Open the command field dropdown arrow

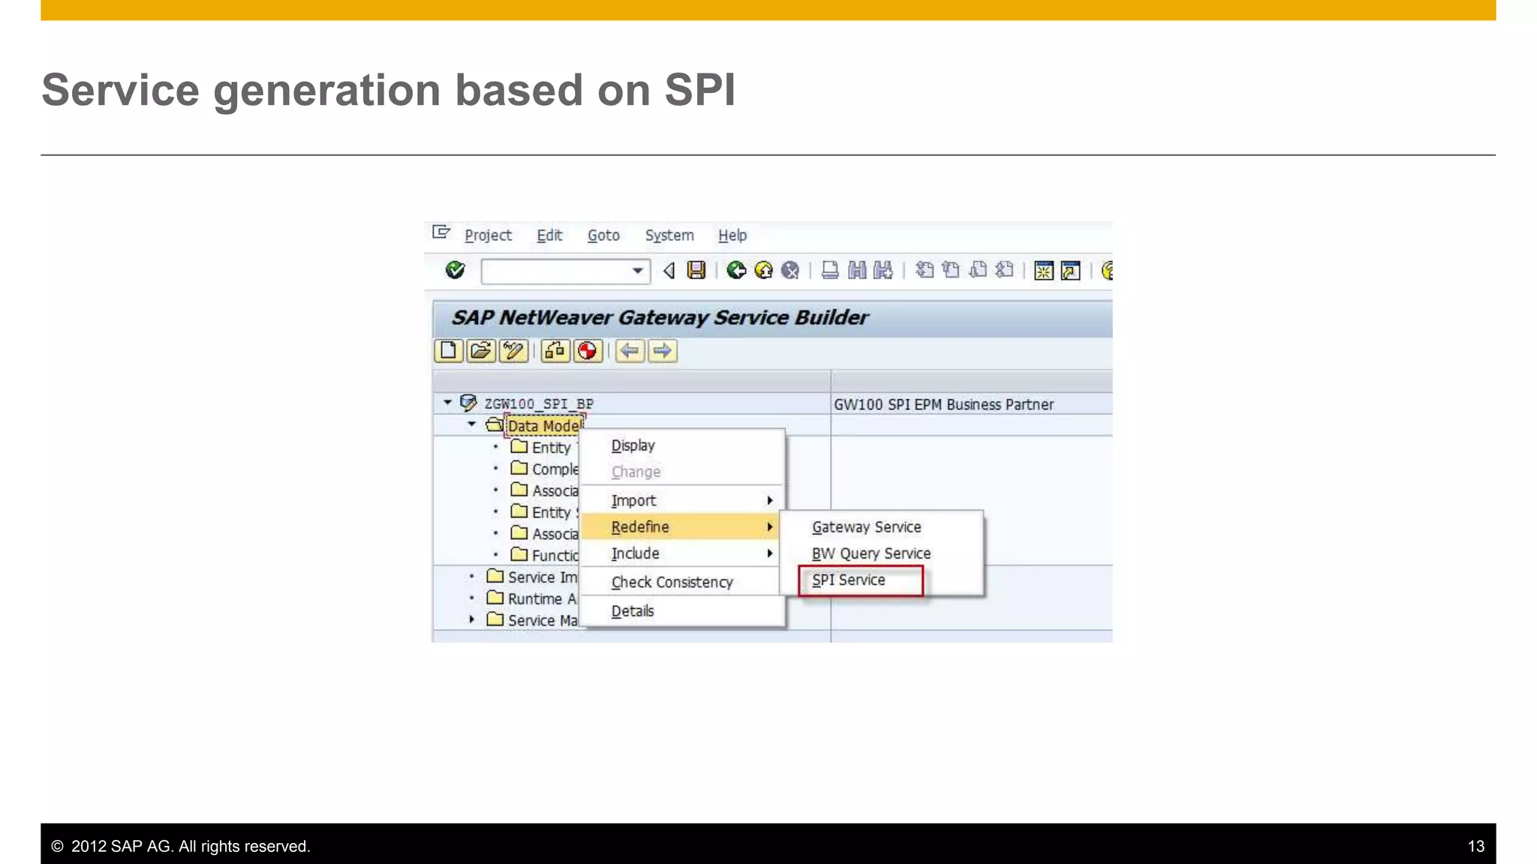(x=637, y=271)
